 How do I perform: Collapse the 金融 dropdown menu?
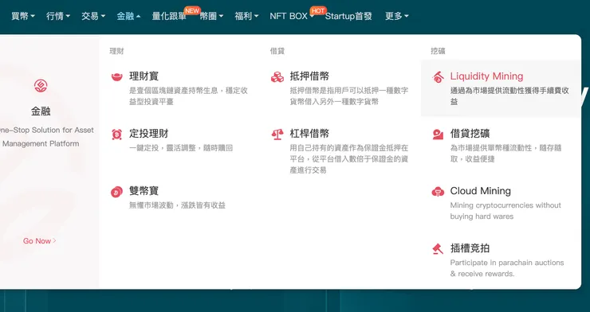coord(128,16)
